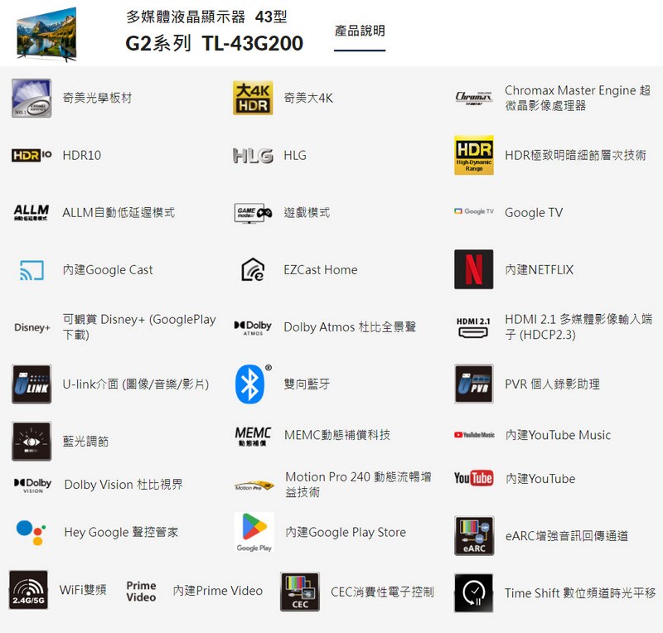Click the YouTube logo icon
Screen dimensions: 663x633
coord(473,478)
